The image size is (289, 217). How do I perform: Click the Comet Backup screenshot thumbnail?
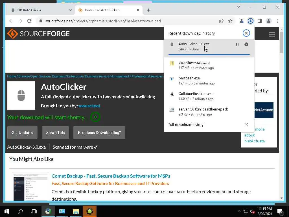pyautogui.click(x=30, y=186)
